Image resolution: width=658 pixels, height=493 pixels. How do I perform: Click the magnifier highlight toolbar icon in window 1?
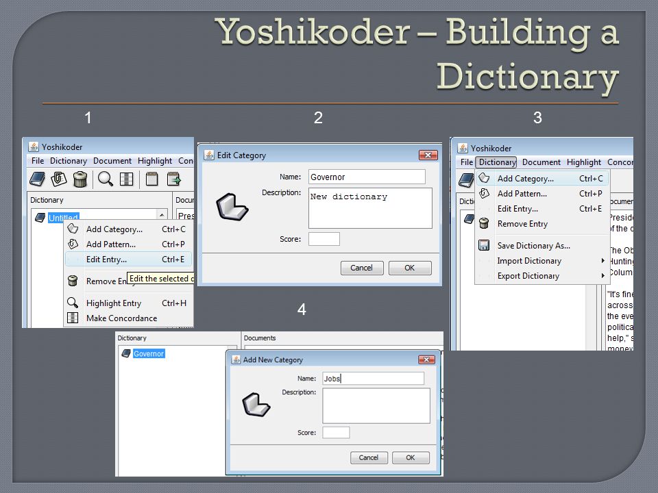(x=106, y=179)
